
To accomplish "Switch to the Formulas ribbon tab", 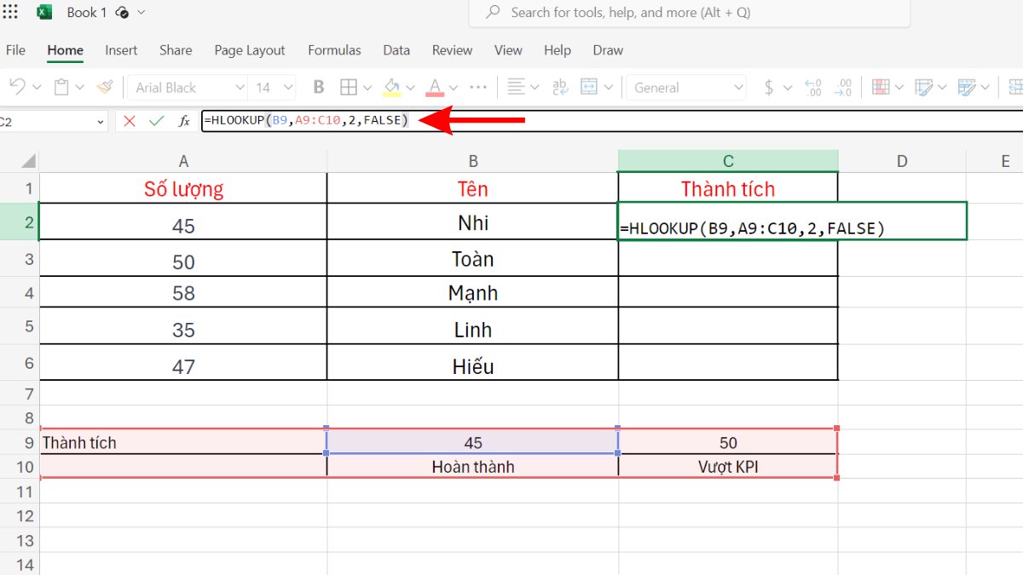I will [x=334, y=50].
